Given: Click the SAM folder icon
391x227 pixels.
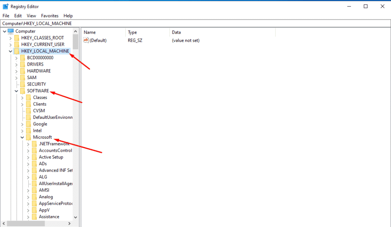Looking at the screenshot, I should pos(23,78).
